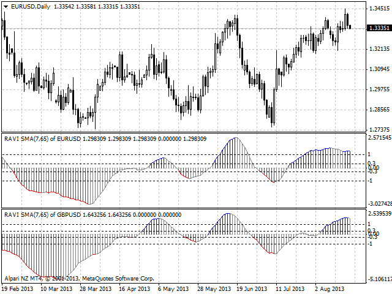Click the 19 Feb 2013 date marker
This screenshot has height=294, width=392.
pos(18,288)
